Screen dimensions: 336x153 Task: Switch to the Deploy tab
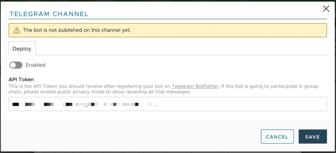click(22, 48)
